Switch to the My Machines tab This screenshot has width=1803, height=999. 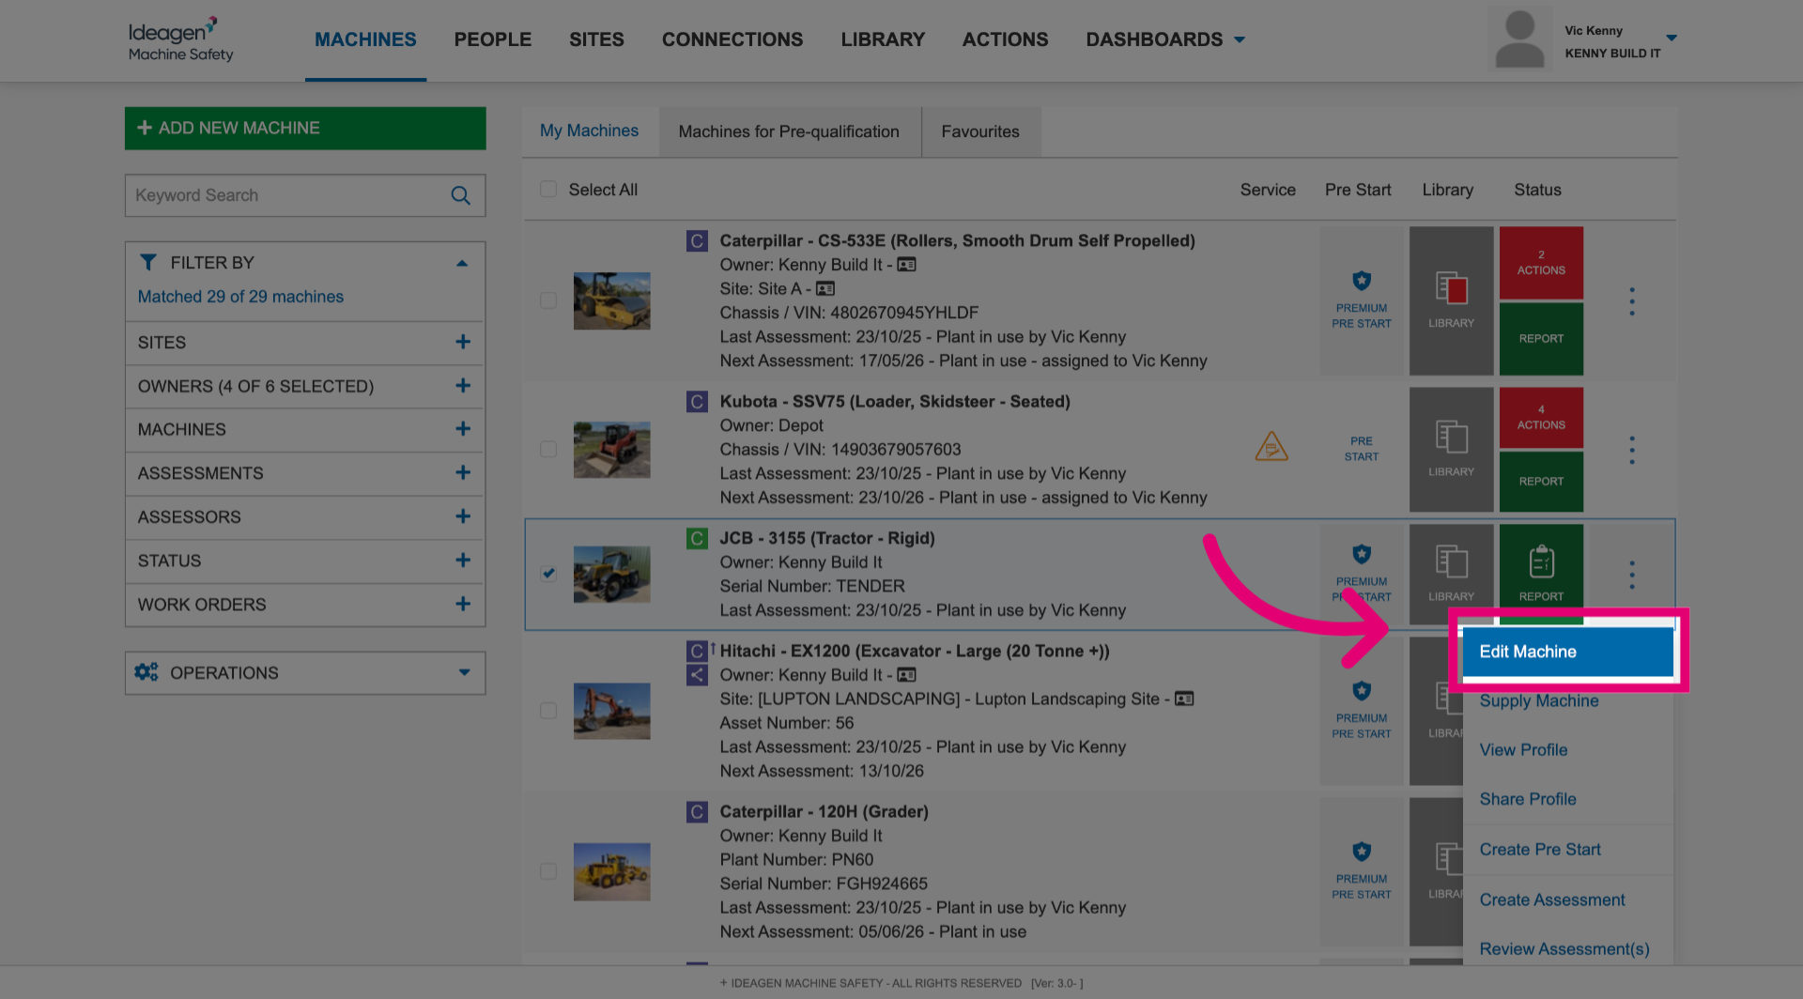[590, 131]
